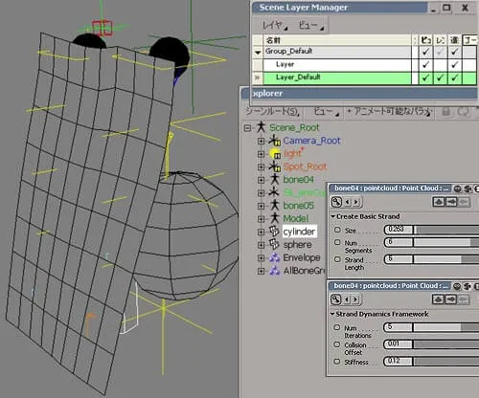The height and width of the screenshot is (398, 479).
Task: Click the Scene_Root model icon
Action: pyautogui.click(x=261, y=127)
